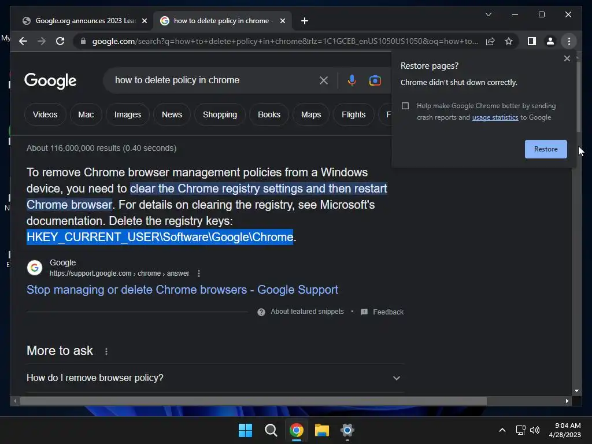Reload the page with the refresh icon
The image size is (592, 444).
click(x=60, y=41)
